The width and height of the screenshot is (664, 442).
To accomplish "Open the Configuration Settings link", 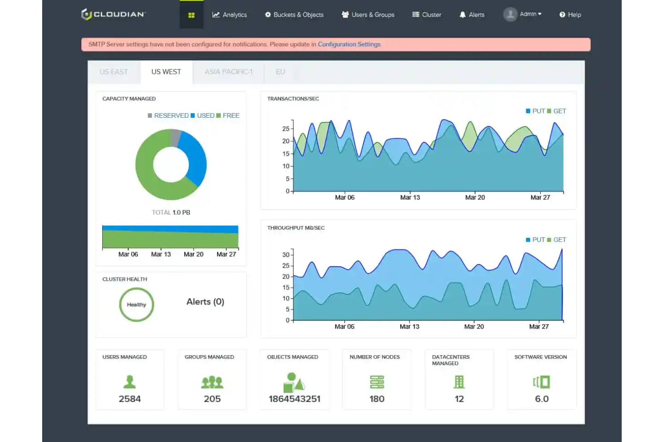I will click(349, 44).
